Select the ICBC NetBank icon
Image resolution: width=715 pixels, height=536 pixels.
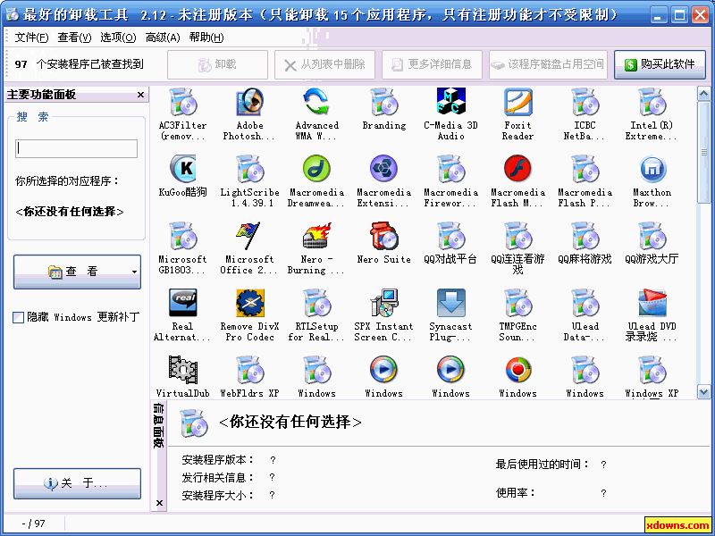[x=585, y=103]
